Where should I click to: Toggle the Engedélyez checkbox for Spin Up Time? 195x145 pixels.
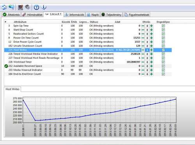[x=163, y=26]
